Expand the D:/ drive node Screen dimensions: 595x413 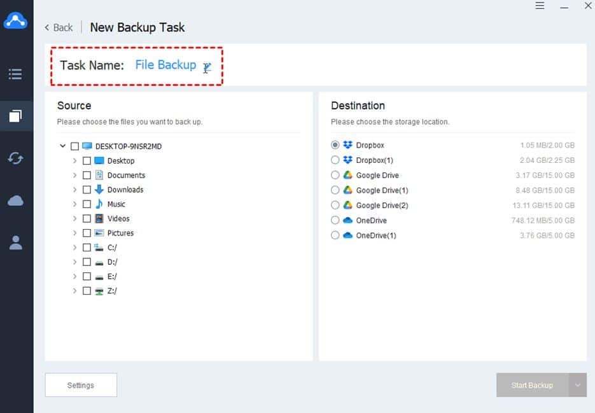click(x=74, y=262)
